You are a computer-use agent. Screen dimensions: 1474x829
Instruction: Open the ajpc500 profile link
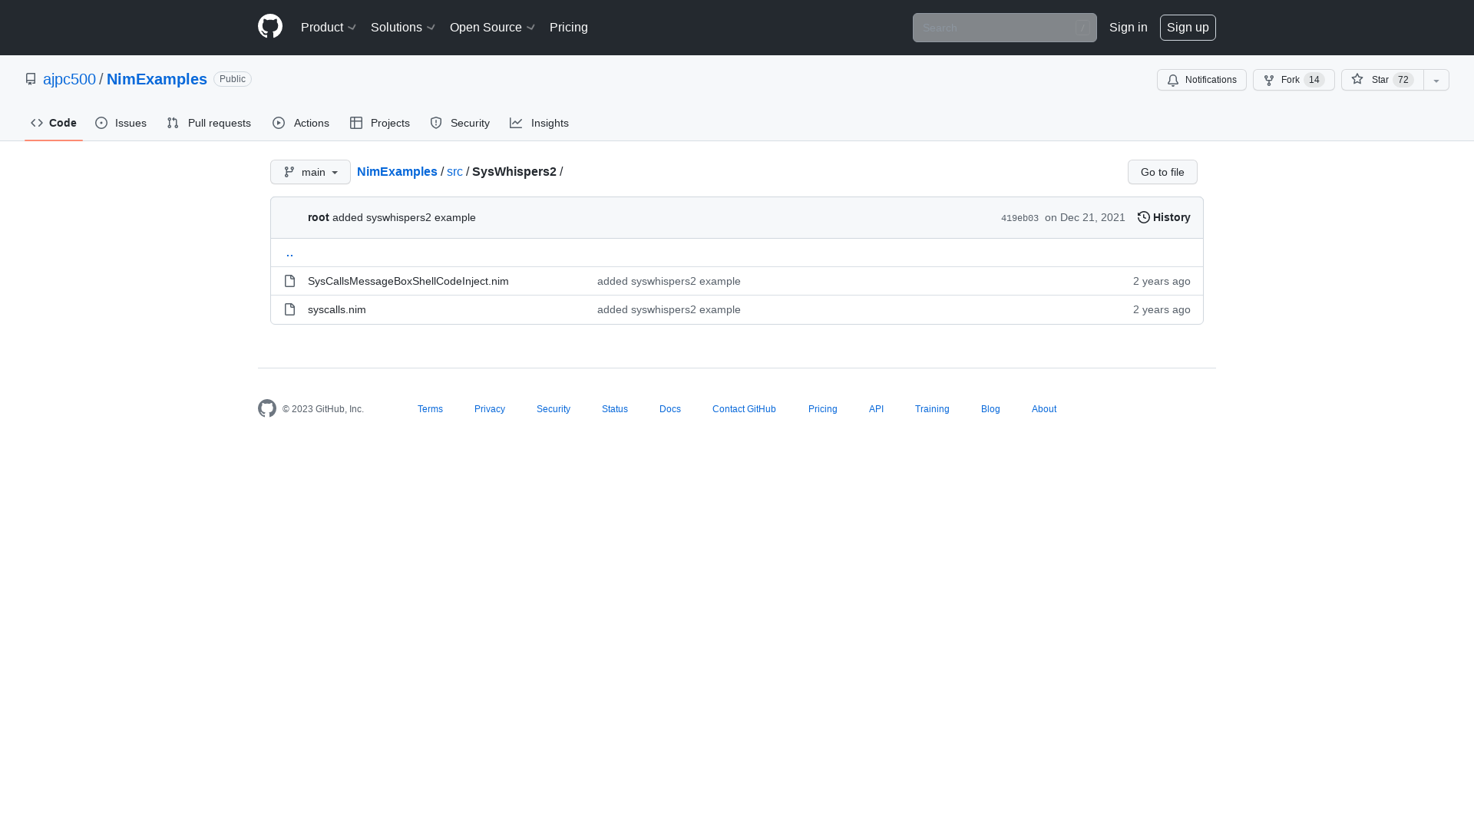tap(69, 79)
